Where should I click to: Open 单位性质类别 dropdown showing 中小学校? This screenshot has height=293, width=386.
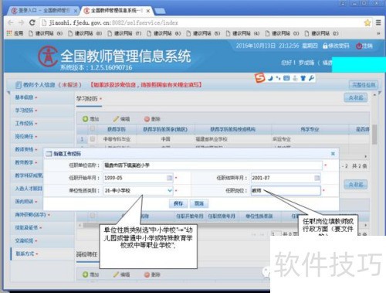170,190
